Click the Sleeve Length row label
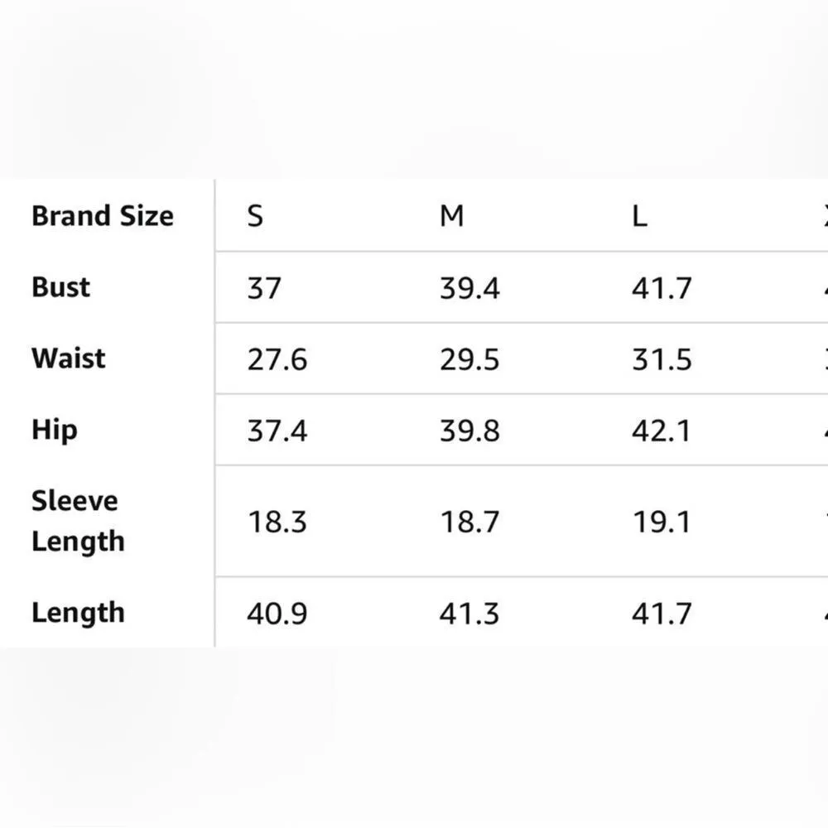This screenshot has width=828, height=828. click(78, 521)
